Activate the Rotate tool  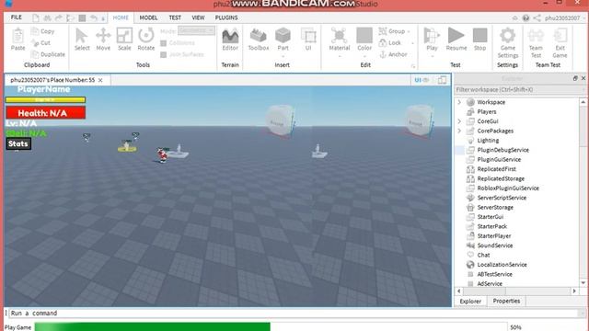click(145, 39)
